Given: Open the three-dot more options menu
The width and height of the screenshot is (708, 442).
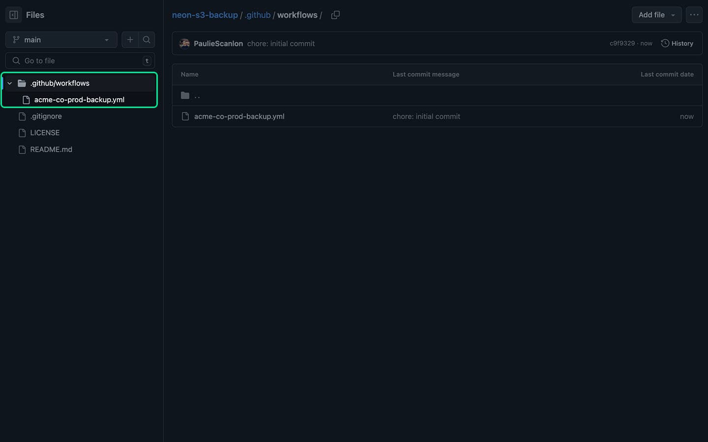Looking at the screenshot, I should [694, 15].
